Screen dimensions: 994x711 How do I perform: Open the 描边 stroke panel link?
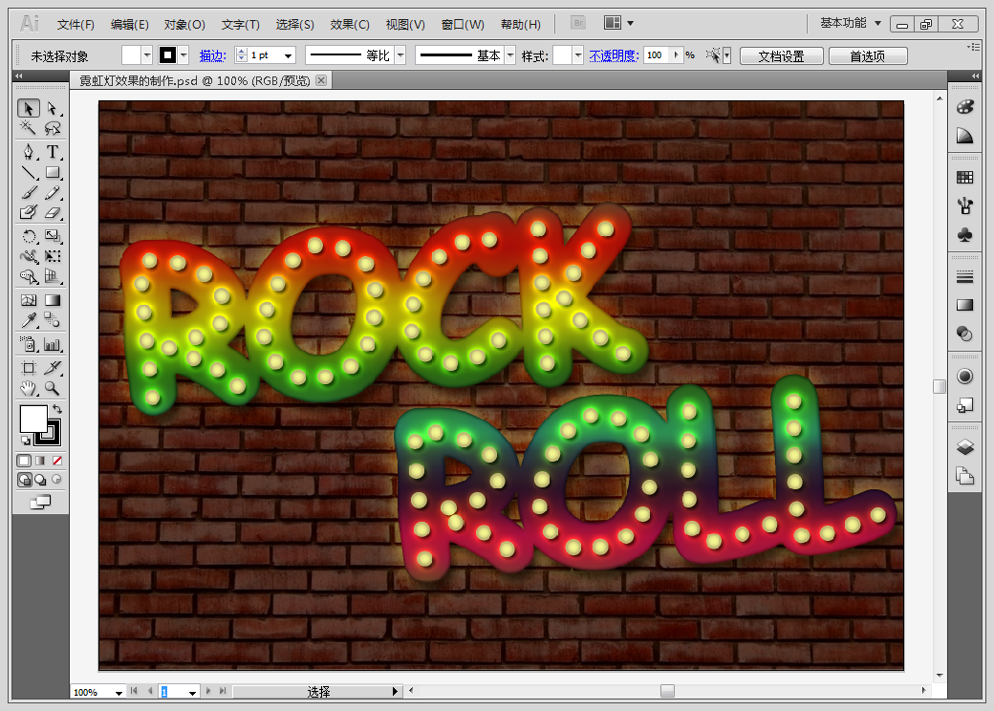213,56
